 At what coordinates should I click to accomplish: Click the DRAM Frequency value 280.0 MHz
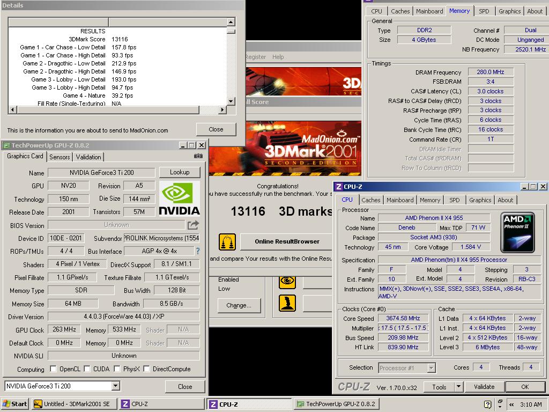pos(491,72)
